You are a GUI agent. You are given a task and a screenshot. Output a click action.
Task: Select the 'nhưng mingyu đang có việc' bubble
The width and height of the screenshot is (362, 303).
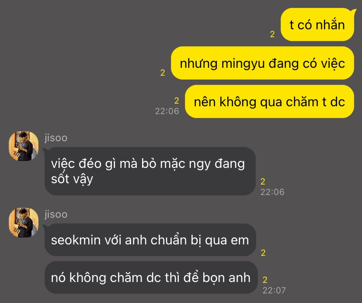pos(262,63)
